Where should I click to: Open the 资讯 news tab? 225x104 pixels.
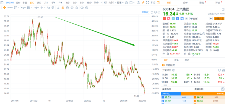click(x=201, y=3)
